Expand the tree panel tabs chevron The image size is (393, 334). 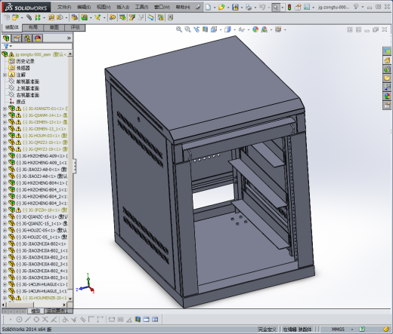tap(69, 38)
